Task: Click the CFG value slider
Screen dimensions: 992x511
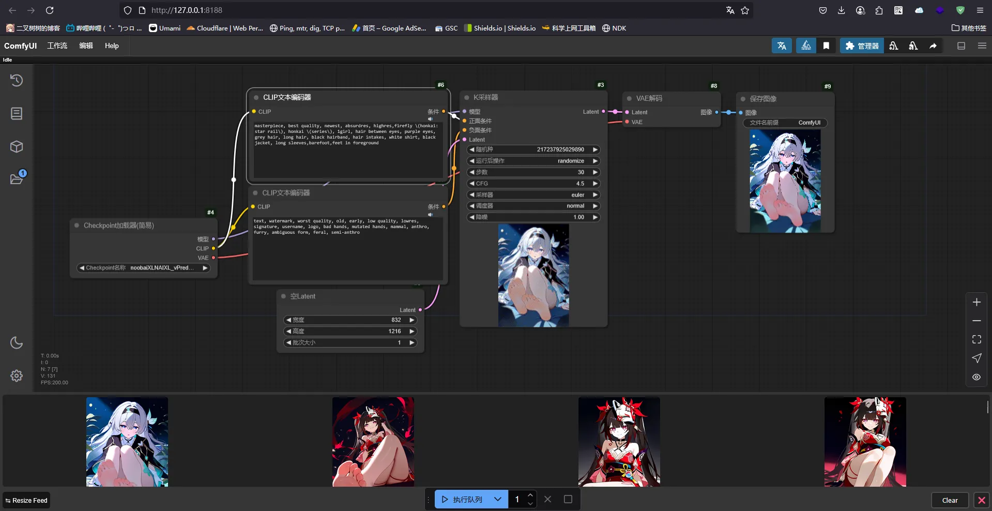Action: point(533,184)
